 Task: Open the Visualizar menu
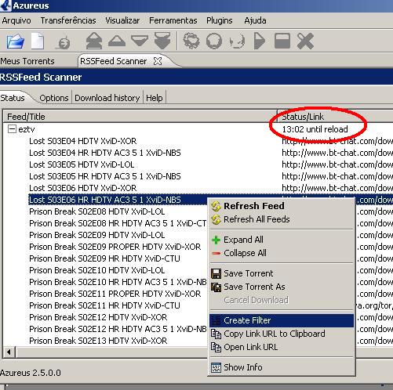pyautogui.click(x=122, y=20)
